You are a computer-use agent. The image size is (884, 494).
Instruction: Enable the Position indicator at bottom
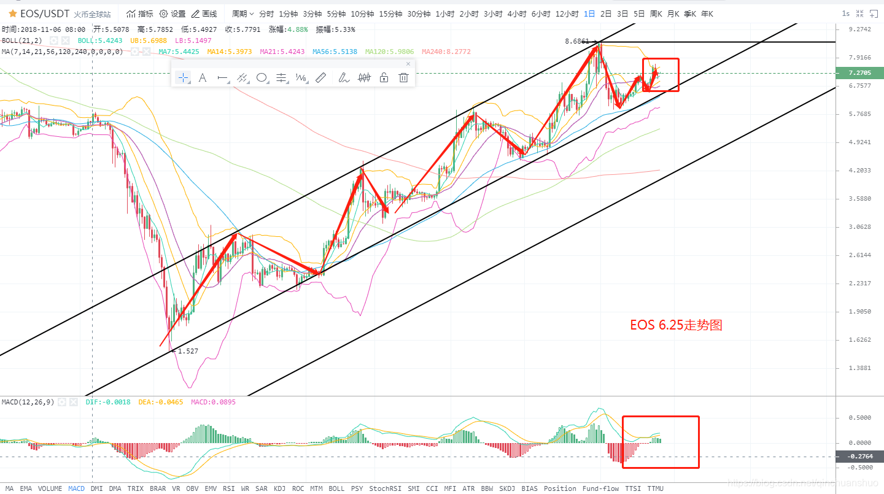pos(560,488)
